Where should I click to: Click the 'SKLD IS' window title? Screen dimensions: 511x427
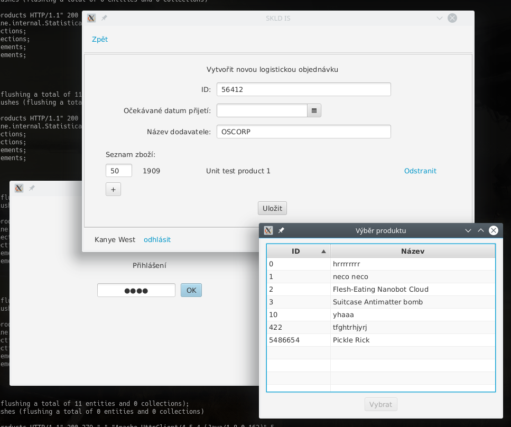(x=278, y=18)
